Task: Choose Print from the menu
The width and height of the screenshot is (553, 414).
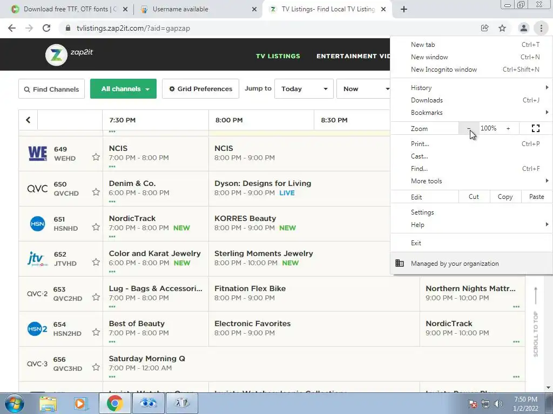Action: click(x=471, y=143)
